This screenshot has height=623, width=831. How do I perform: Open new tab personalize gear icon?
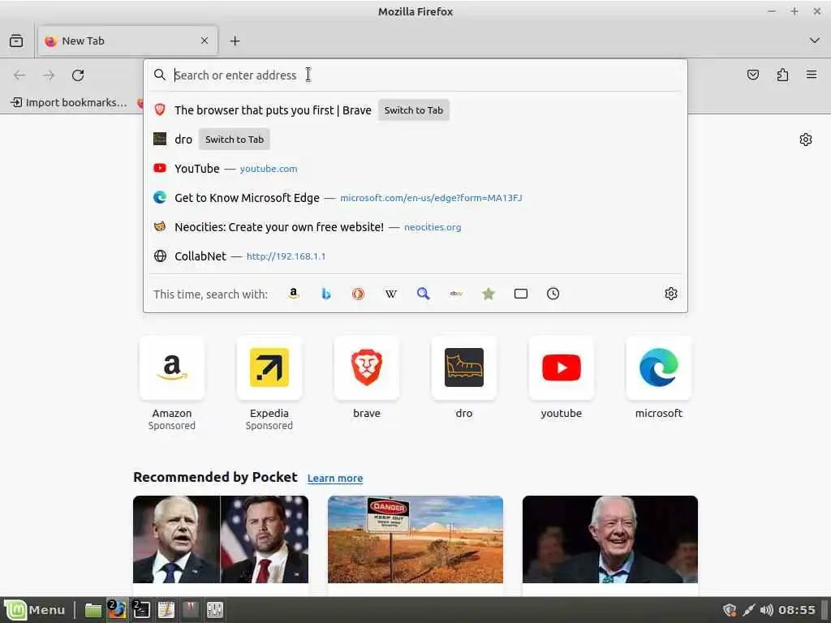click(806, 140)
